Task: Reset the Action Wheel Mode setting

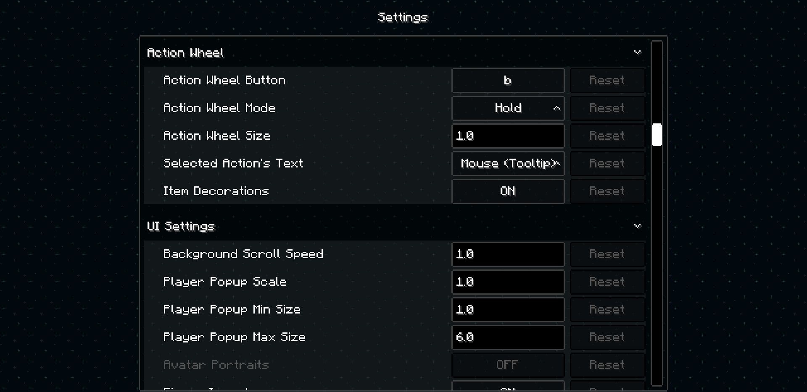Action: (607, 108)
